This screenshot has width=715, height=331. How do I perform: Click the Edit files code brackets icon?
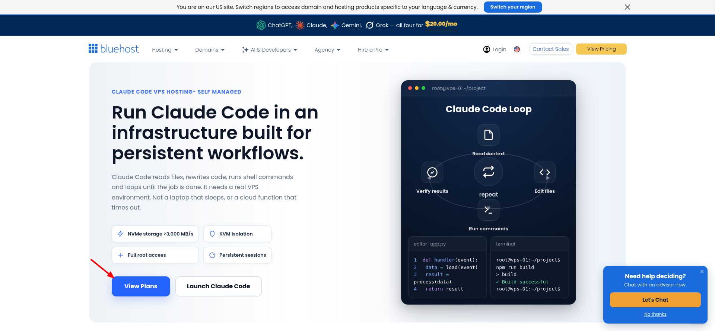click(545, 172)
